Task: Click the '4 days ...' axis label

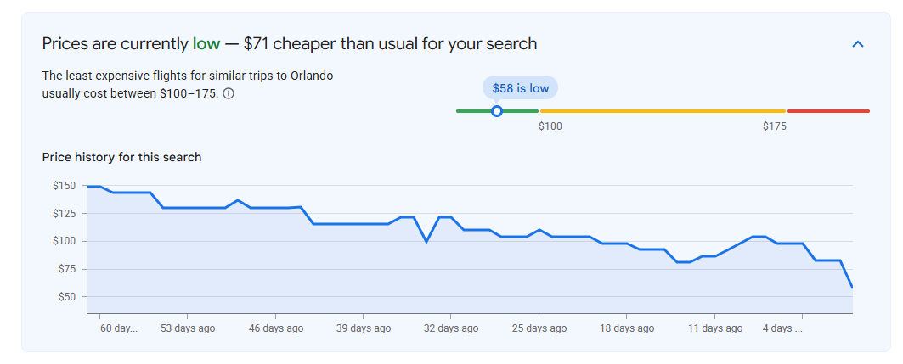Action: click(x=782, y=328)
